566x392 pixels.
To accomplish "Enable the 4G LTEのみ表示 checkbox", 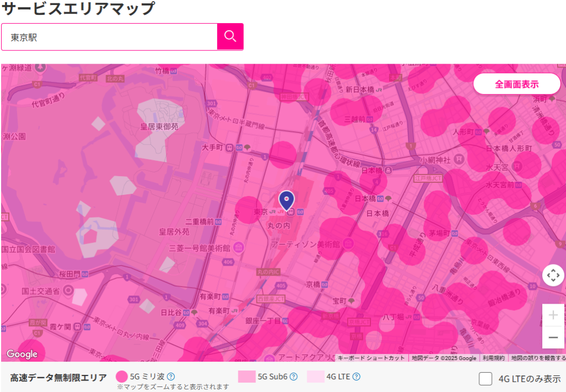I will point(485,379).
